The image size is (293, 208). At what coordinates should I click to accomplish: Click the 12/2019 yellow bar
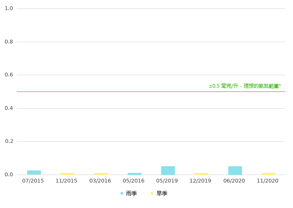coord(201,173)
